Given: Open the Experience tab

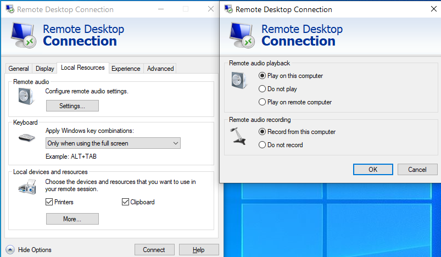Looking at the screenshot, I should click(126, 69).
